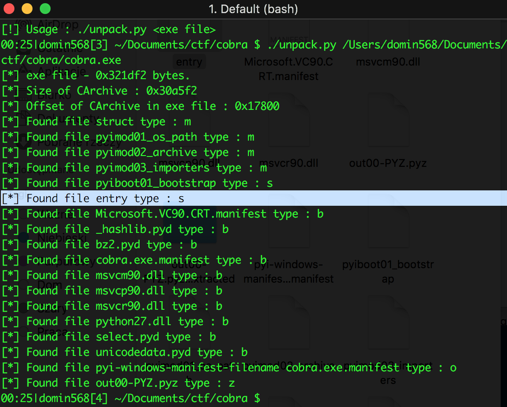Select the highlighted 'Found file entry' line
This screenshot has height=407, width=507.
[x=253, y=199]
